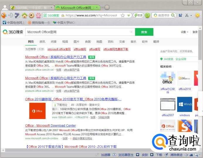203x158 pixels.
Task: Click status bar zoom magnifier icon
Action: click(196, 155)
